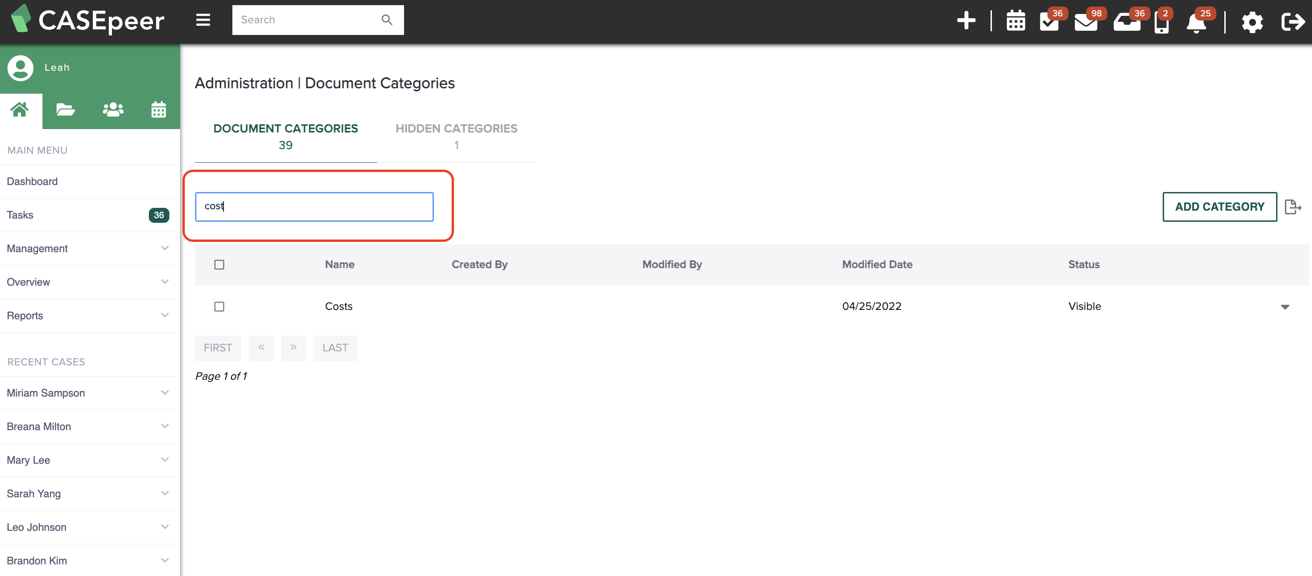The image size is (1312, 576).
Task: Open the Tasks menu item
Action: pos(90,215)
